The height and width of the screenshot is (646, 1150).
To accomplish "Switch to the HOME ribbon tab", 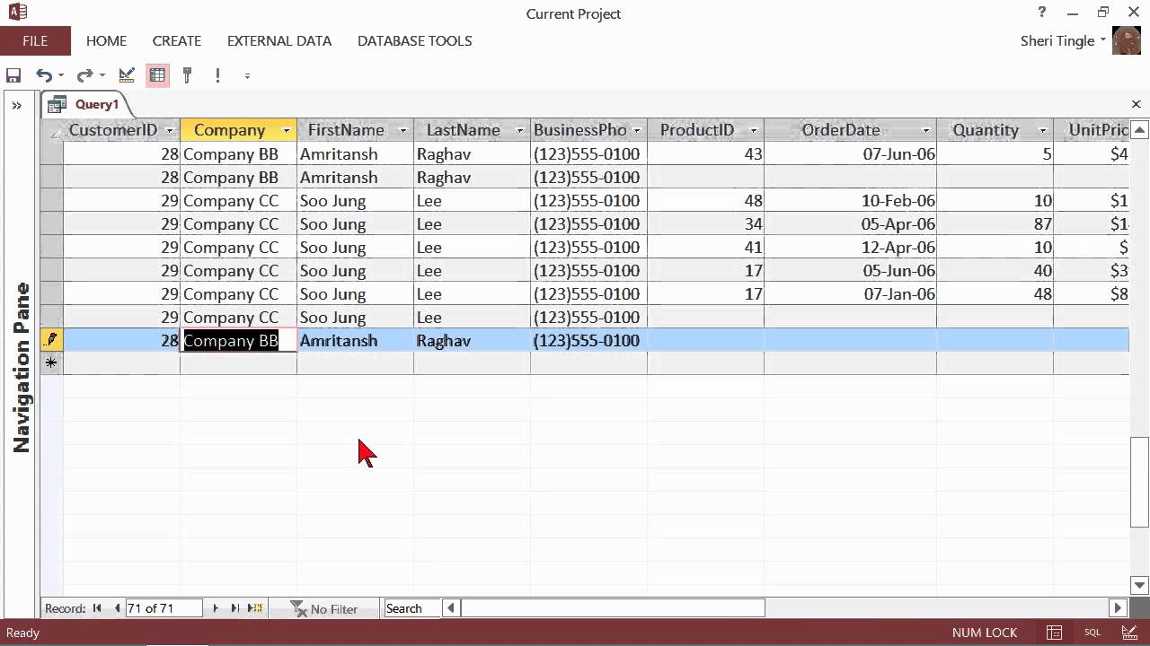I will (x=106, y=40).
